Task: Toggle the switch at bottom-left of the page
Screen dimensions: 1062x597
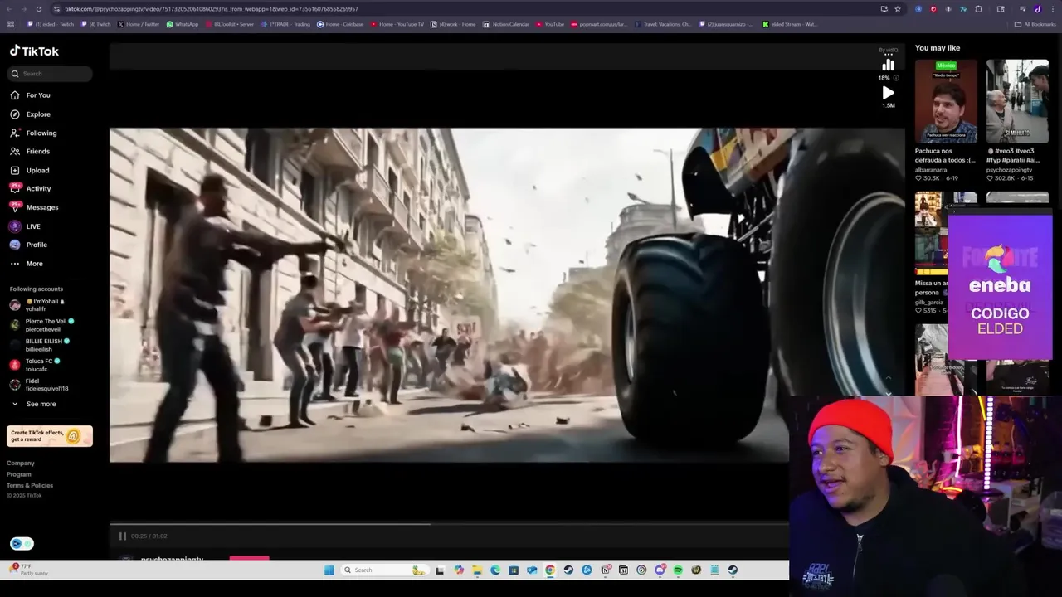Action: (22, 544)
